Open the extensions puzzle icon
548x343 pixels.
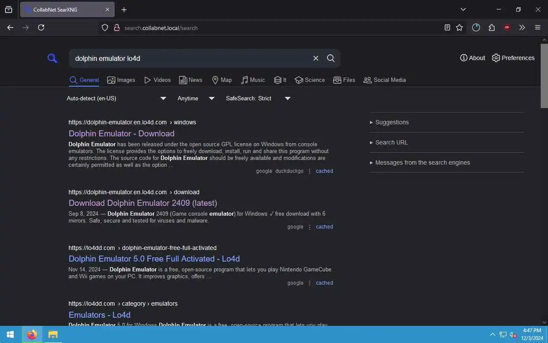[491, 27]
